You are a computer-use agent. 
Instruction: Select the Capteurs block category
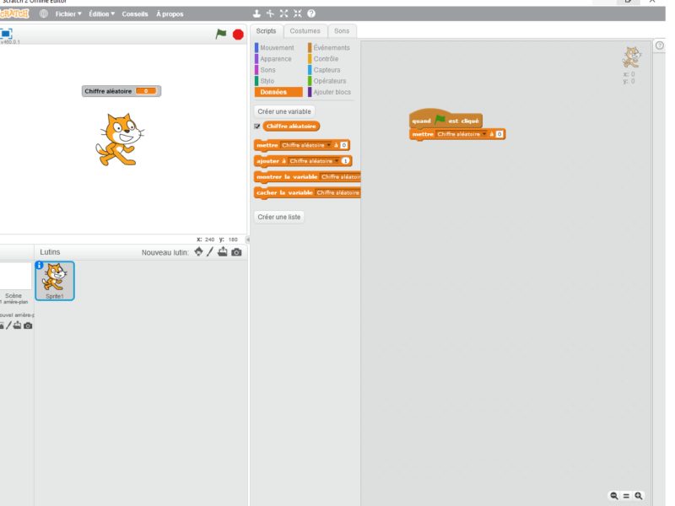click(x=327, y=70)
